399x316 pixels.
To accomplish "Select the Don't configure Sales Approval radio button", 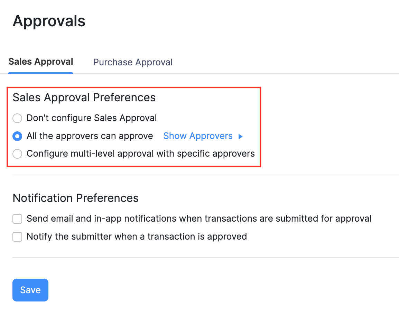I will point(17,118).
